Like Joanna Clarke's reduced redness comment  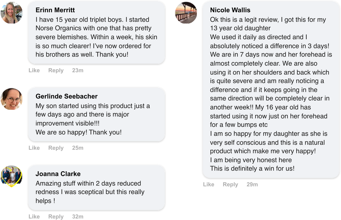coord(34,216)
